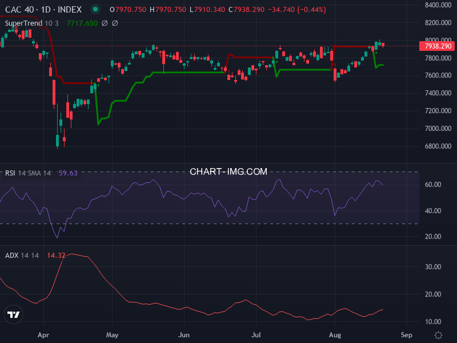Click the open price O7970.750
The width and height of the screenshot is (457, 343).
point(128,10)
